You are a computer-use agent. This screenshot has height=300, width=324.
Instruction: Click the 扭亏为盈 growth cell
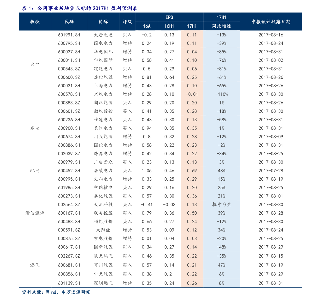221,205
